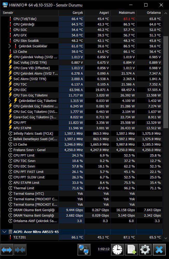
Task: Open the network remote monitoring icon
Action: [84, 250]
